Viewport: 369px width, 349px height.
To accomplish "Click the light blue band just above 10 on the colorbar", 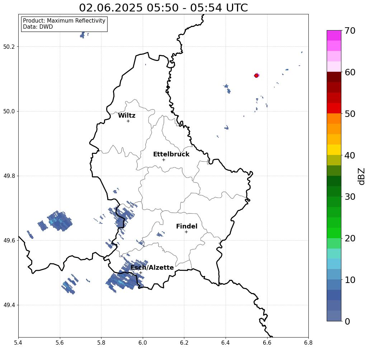I will [334, 274].
